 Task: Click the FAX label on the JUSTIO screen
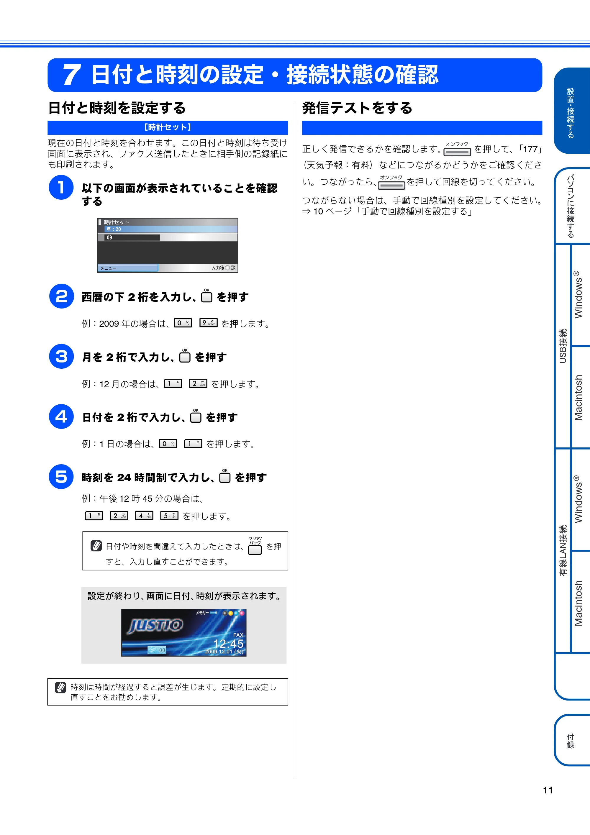[239, 635]
